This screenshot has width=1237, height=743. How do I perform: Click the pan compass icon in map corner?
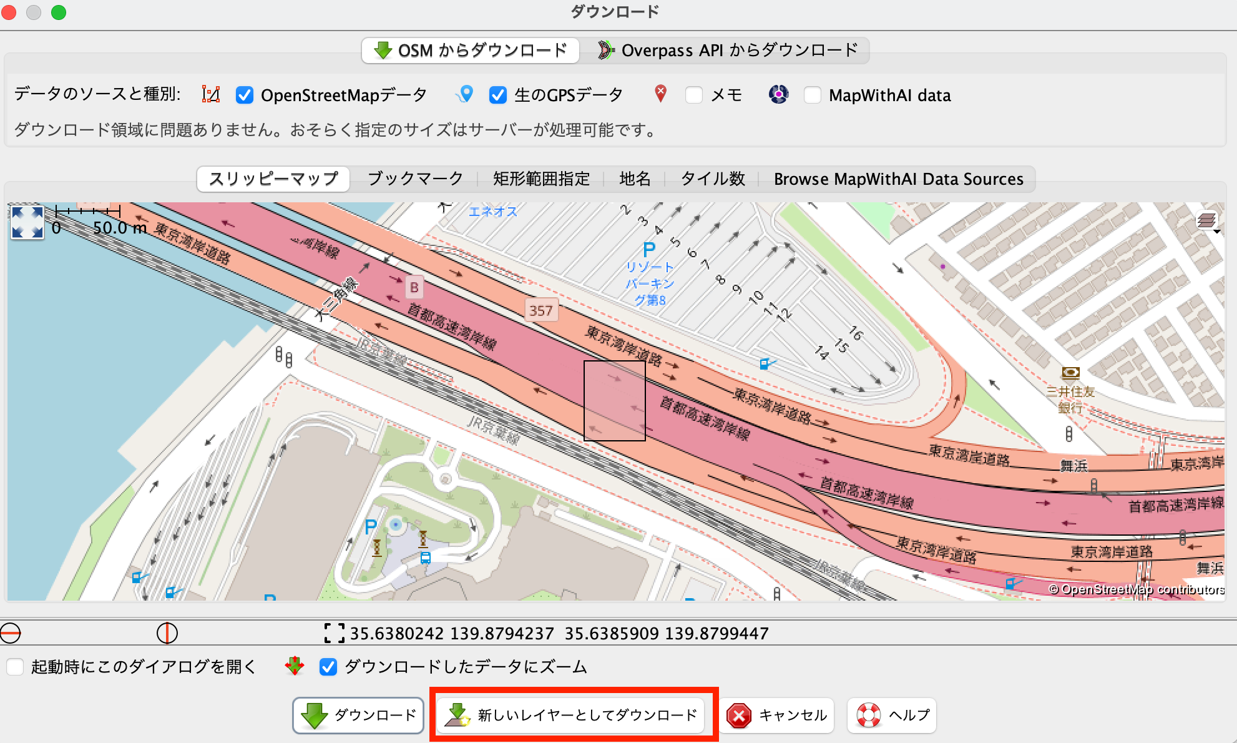[x=27, y=222]
